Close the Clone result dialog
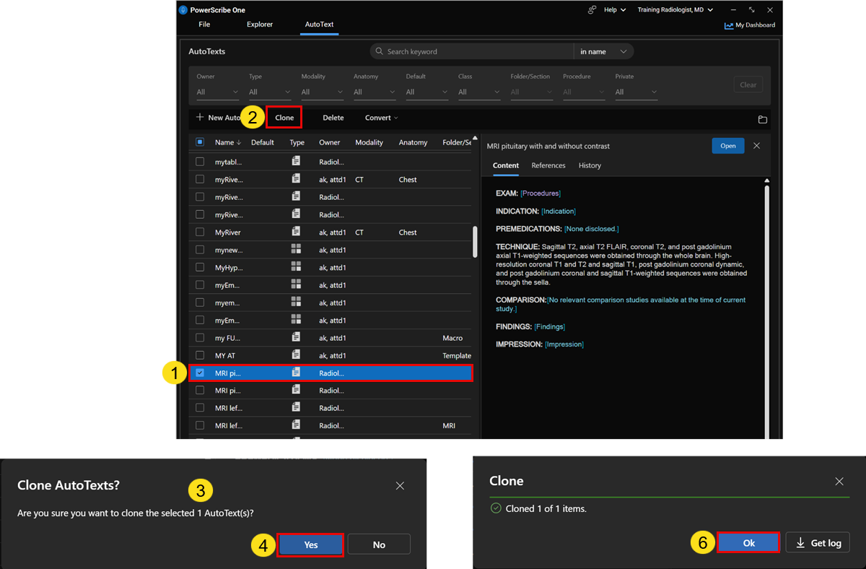The width and height of the screenshot is (866, 569). (x=839, y=481)
